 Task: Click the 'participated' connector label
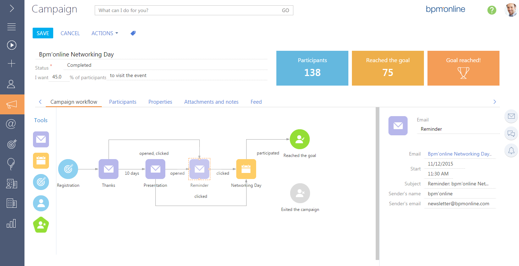[268, 153]
